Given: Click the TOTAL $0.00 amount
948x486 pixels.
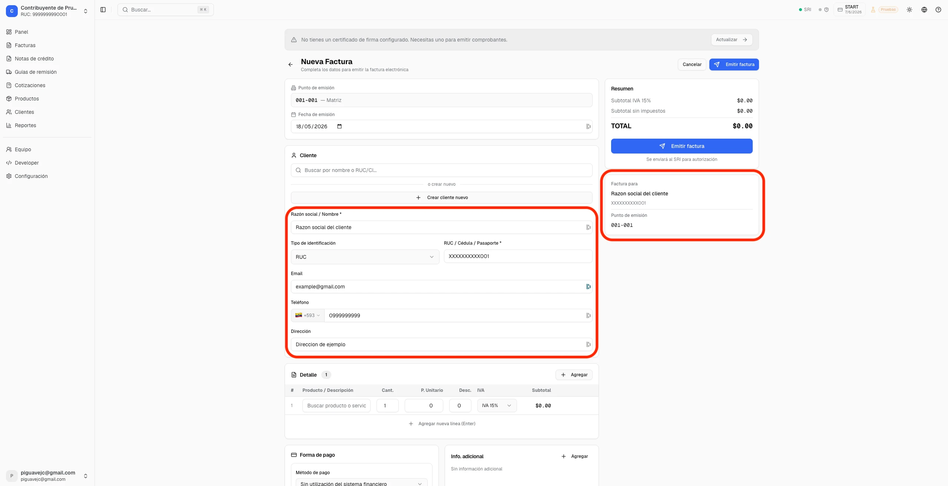Looking at the screenshot, I should [742, 126].
